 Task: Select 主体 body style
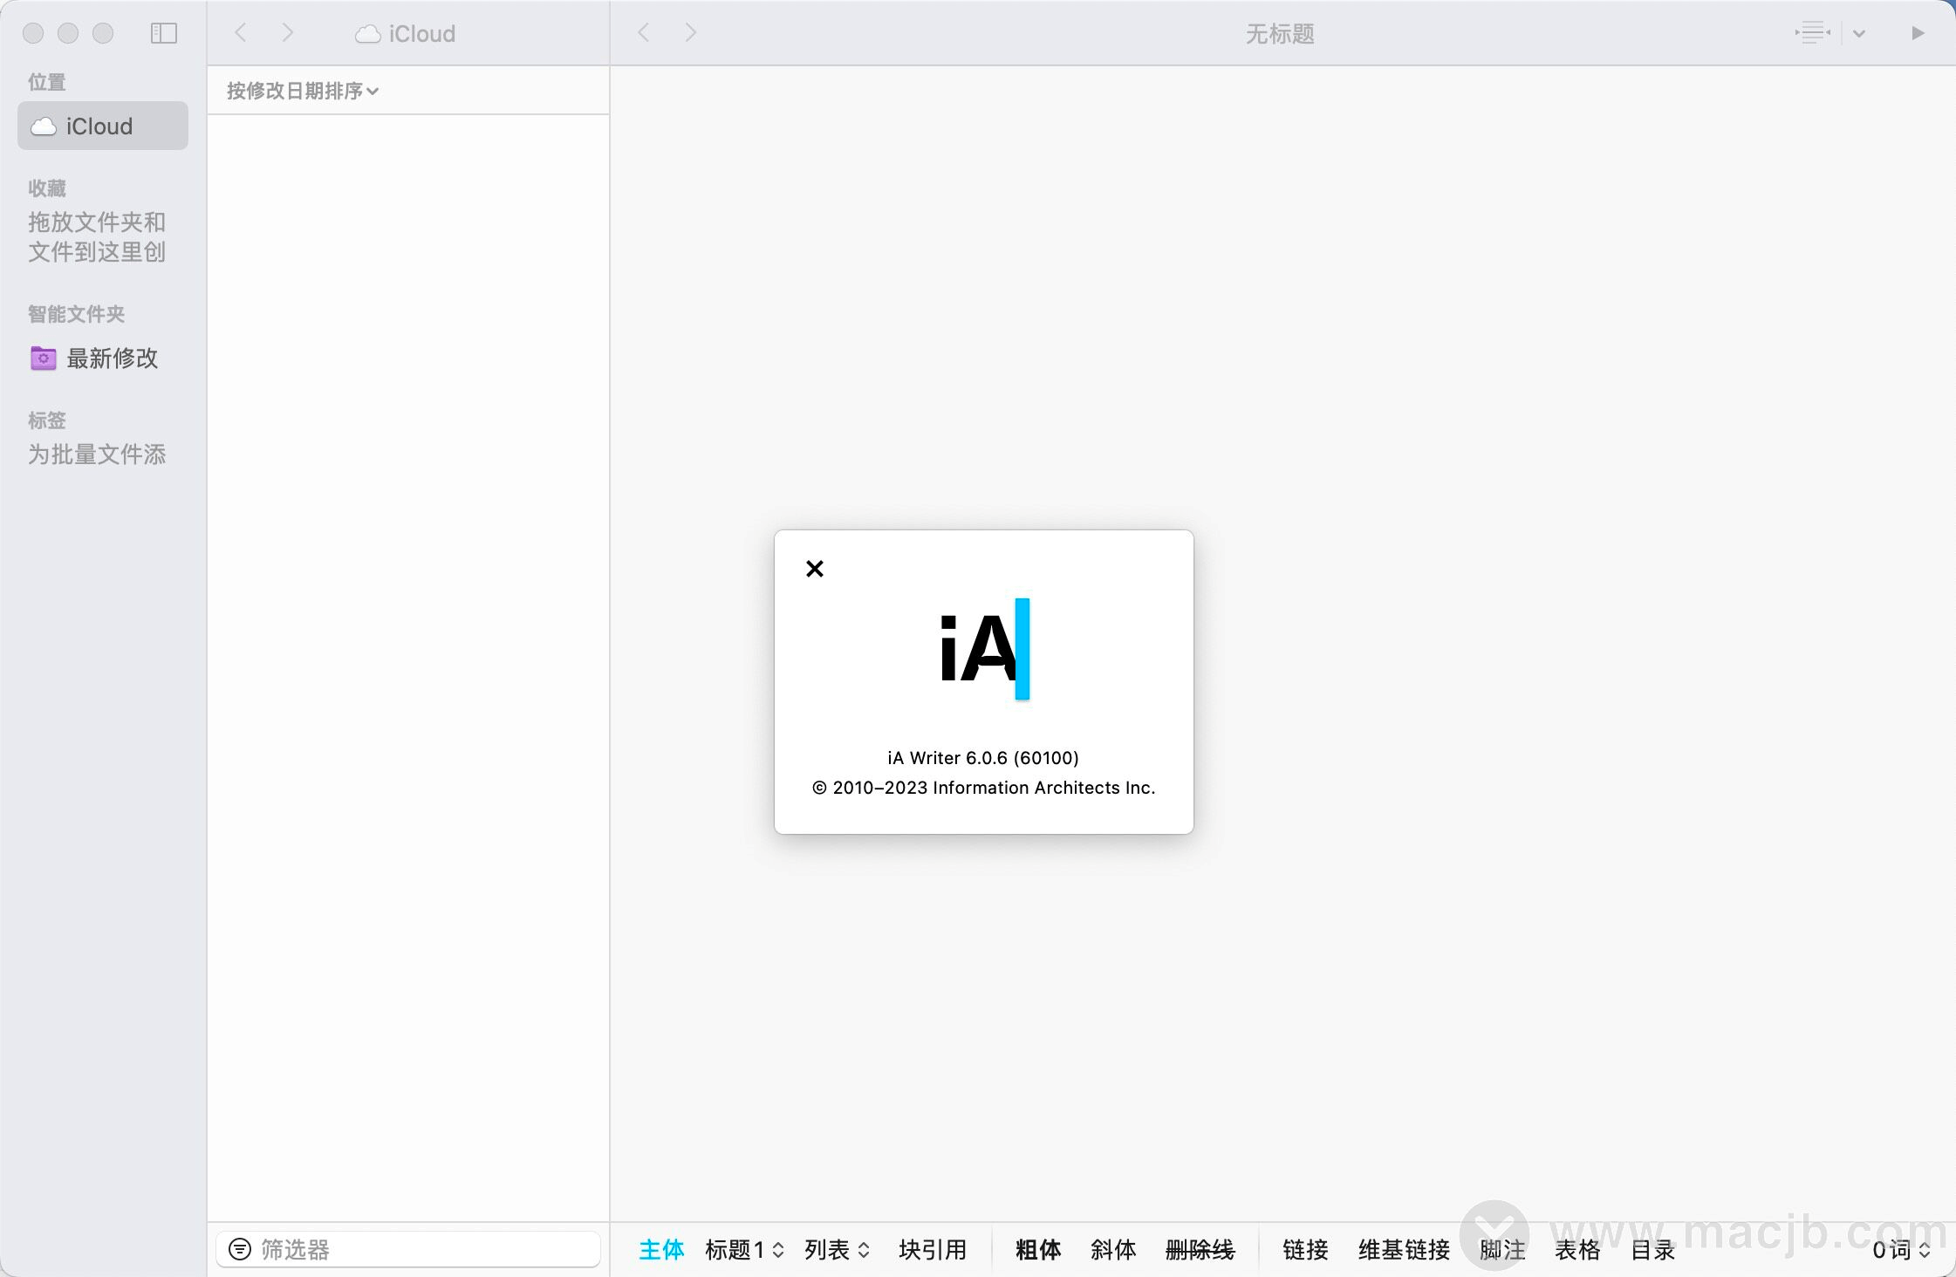(661, 1250)
